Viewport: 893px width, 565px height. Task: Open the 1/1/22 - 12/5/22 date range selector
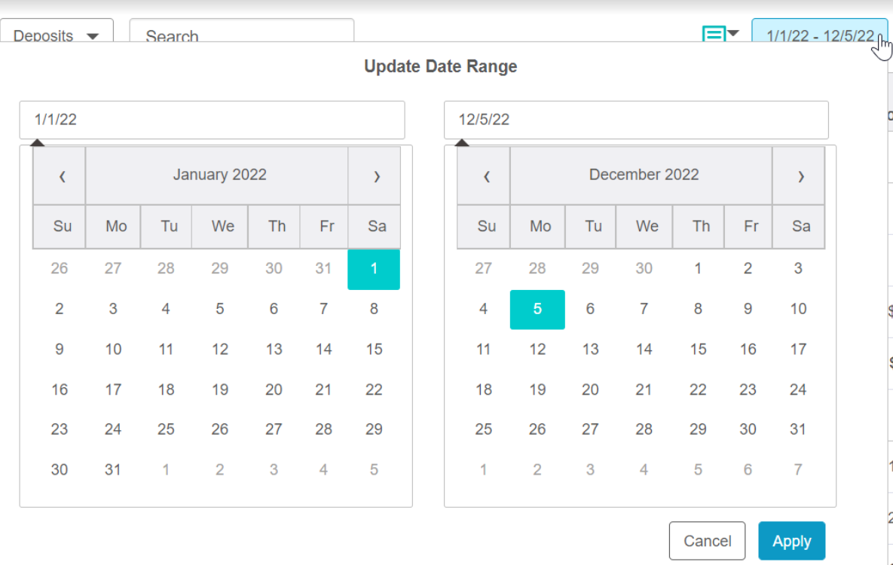pos(820,33)
